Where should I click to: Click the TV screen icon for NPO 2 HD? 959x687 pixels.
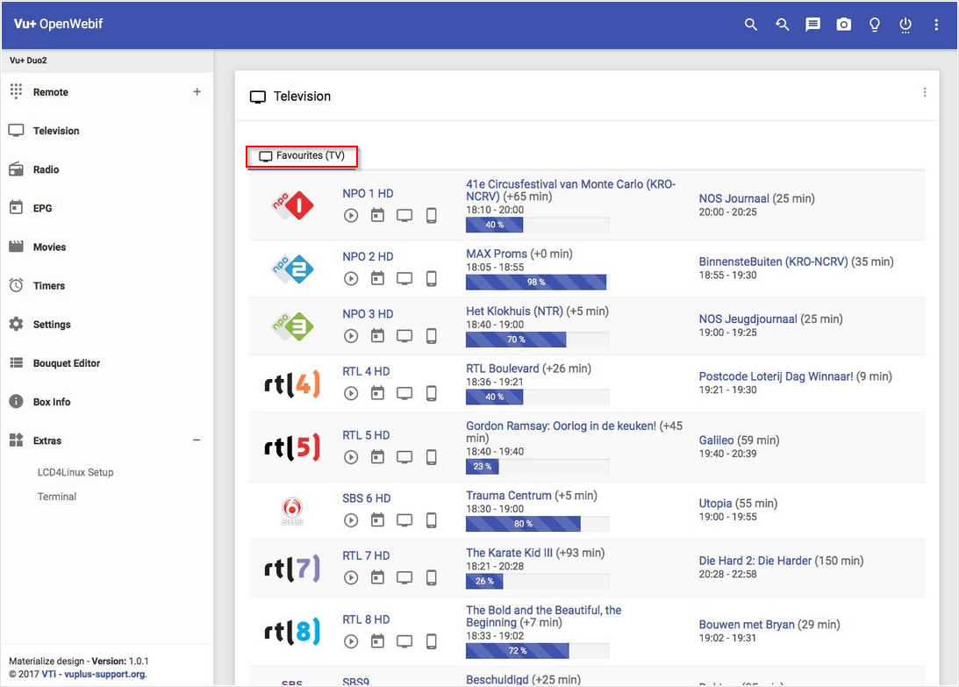[404, 278]
